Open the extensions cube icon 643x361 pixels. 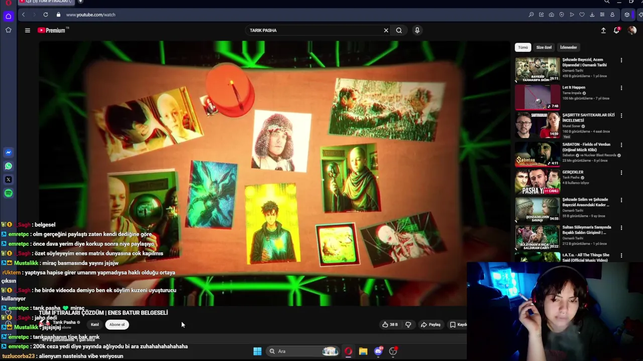coord(627,15)
